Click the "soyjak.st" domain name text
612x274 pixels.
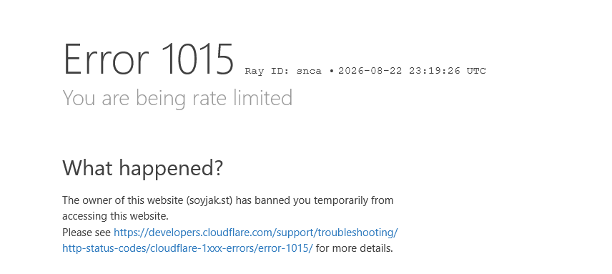click(209, 200)
